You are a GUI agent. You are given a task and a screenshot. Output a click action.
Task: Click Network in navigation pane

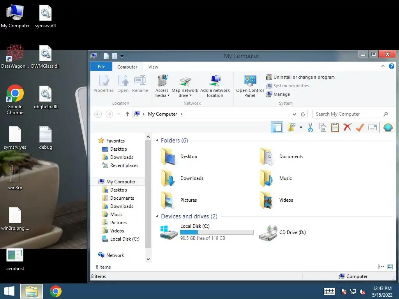(x=111, y=255)
